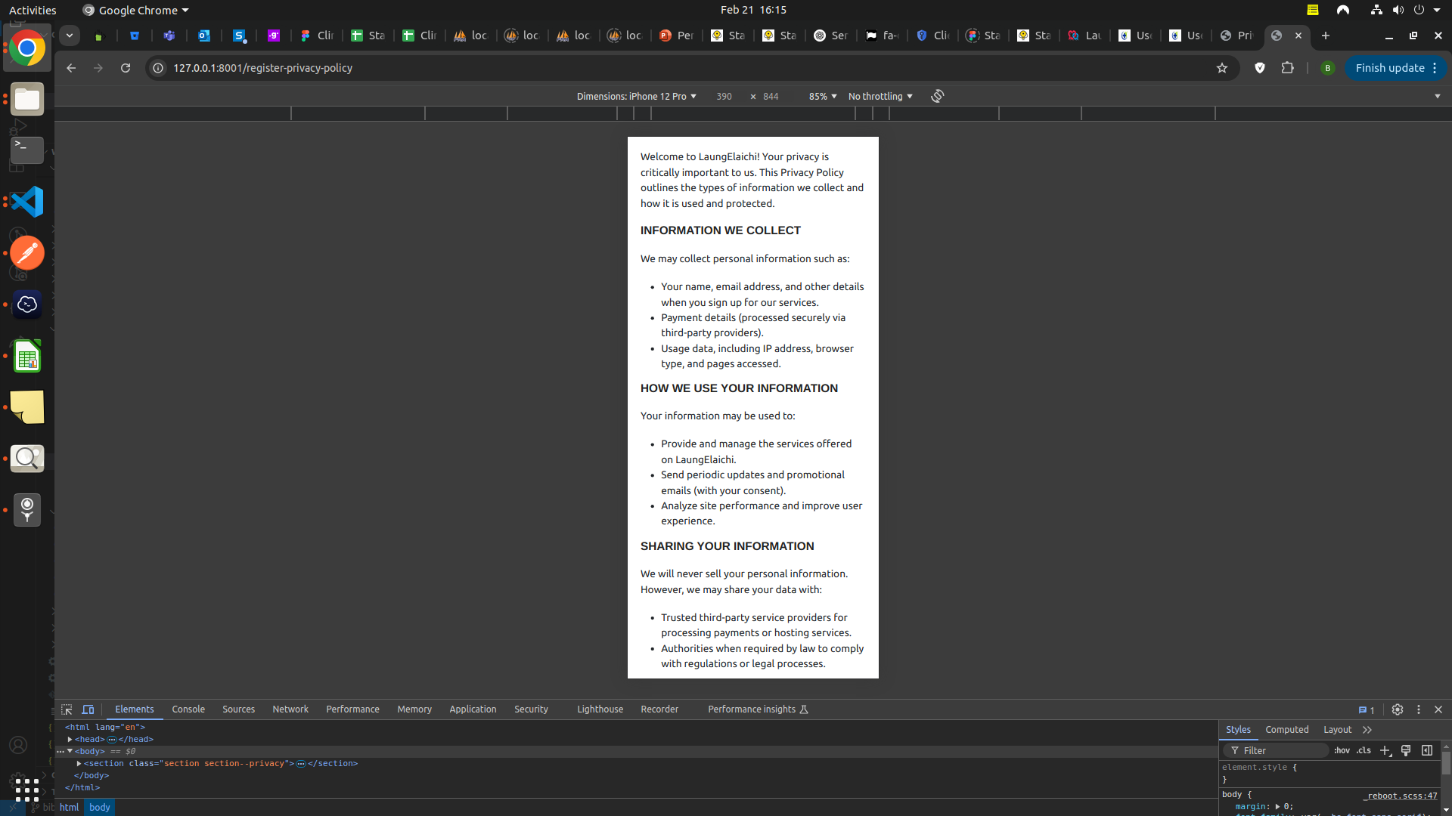Switch to the Layout tab
The height and width of the screenshot is (816, 1452).
click(1337, 730)
